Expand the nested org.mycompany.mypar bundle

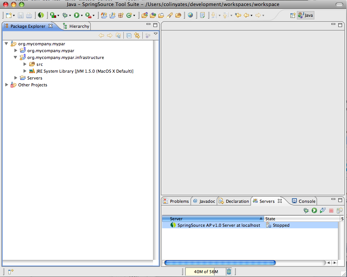pyautogui.click(x=16, y=51)
